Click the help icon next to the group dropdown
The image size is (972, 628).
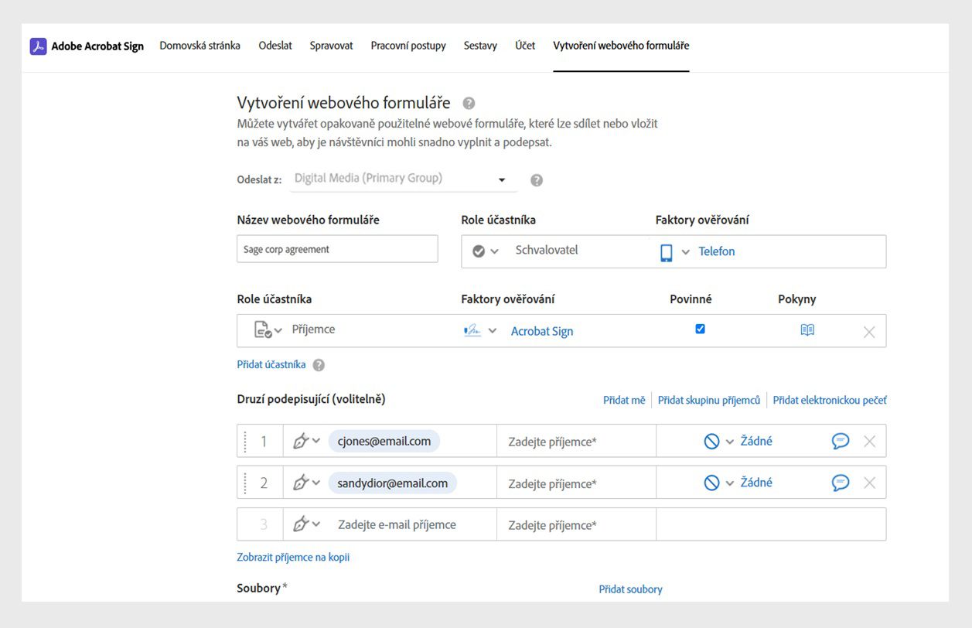pos(537,180)
